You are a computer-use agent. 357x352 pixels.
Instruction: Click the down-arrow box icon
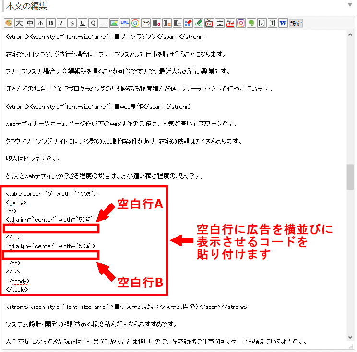(262, 23)
